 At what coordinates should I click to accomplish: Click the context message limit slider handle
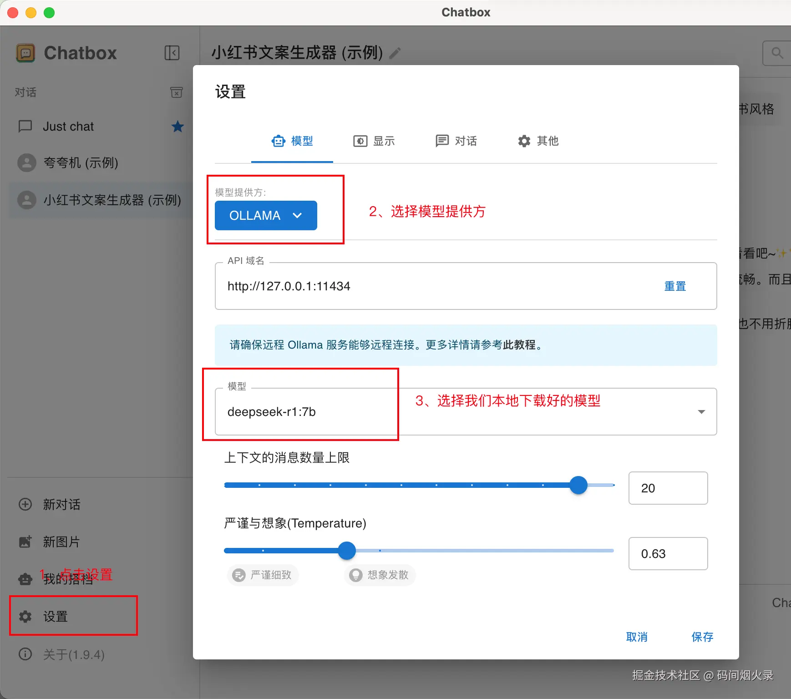578,485
